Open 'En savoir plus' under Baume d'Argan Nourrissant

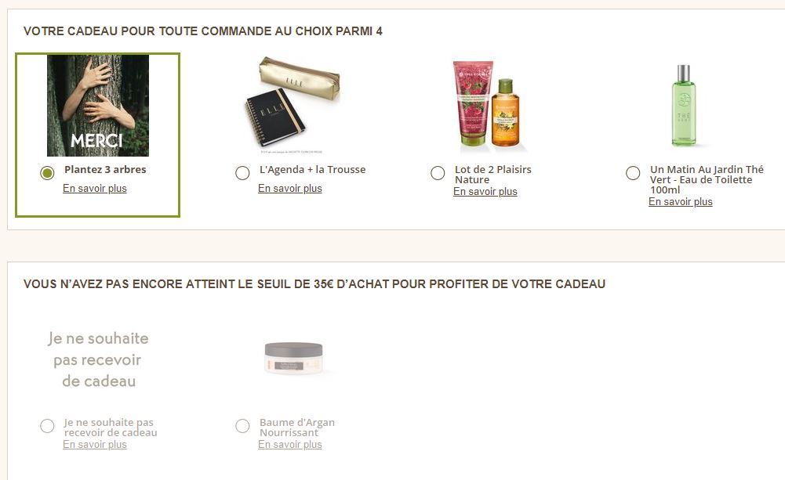coord(290,445)
